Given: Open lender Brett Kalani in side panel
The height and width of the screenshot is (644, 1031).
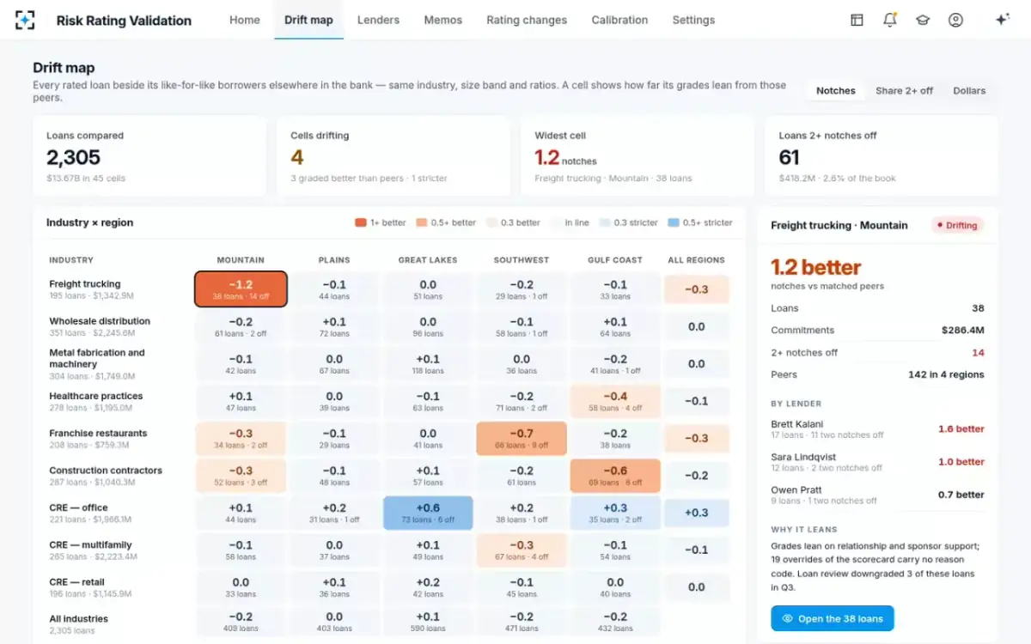Looking at the screenshot, I should click(877, 429).
